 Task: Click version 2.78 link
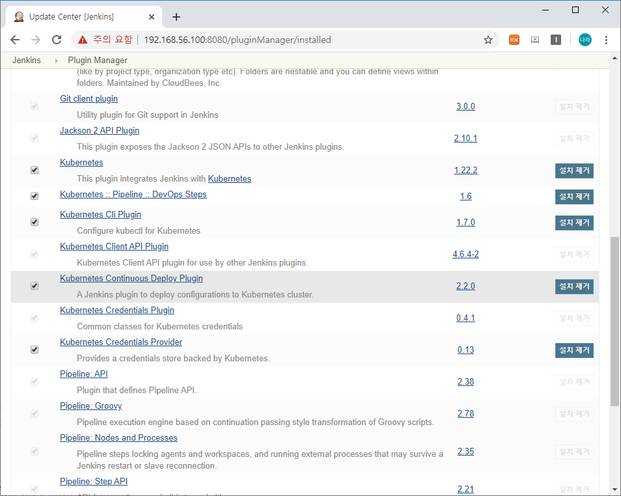click(x=465, y=413)
